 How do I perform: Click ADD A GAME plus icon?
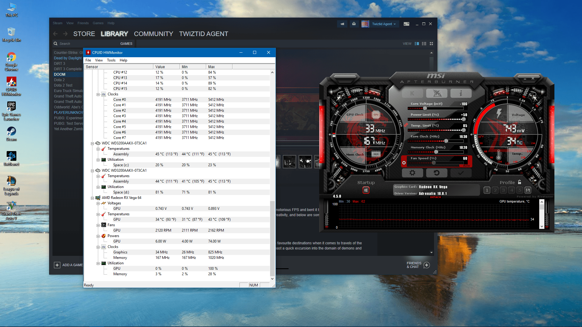[57, 265]
